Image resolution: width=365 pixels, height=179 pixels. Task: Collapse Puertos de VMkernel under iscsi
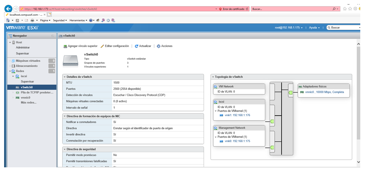tap(216, 111)
